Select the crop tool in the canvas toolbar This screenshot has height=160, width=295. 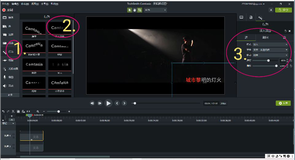[x=140, y=10]
